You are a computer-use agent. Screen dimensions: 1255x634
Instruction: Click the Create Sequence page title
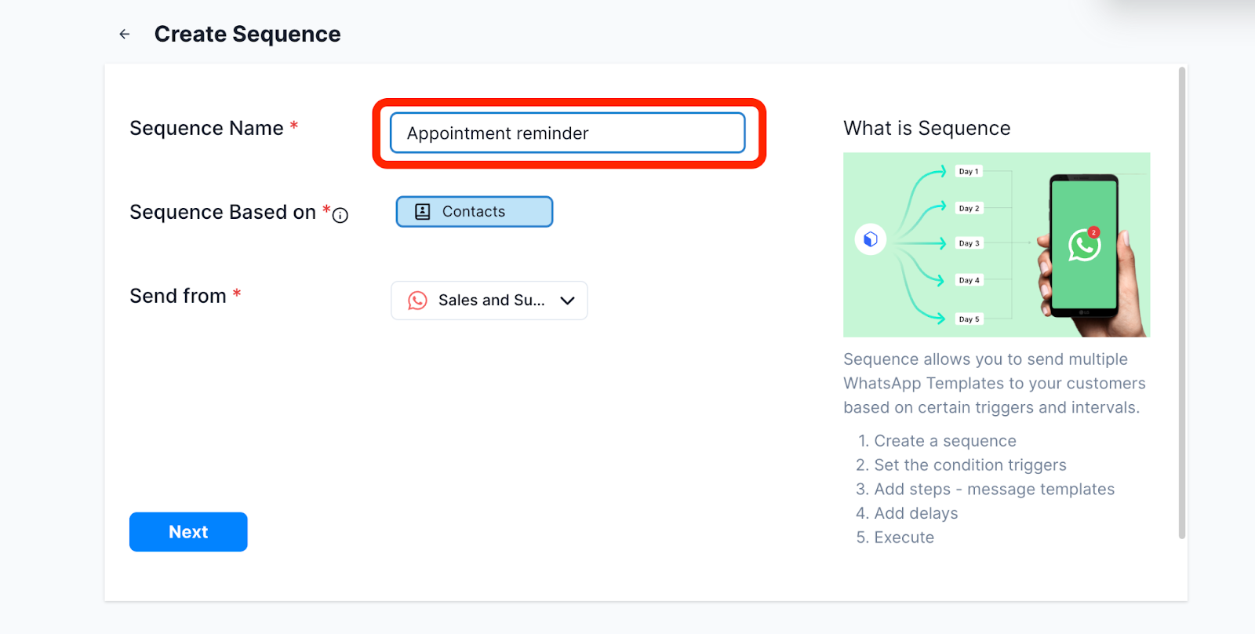tap(247, 35)
